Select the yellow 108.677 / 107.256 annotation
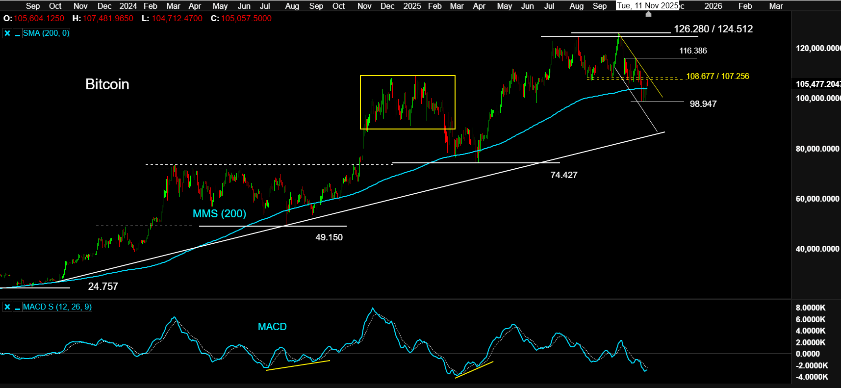This screenshot has width=841, height=388. click(x=717, y=76)
